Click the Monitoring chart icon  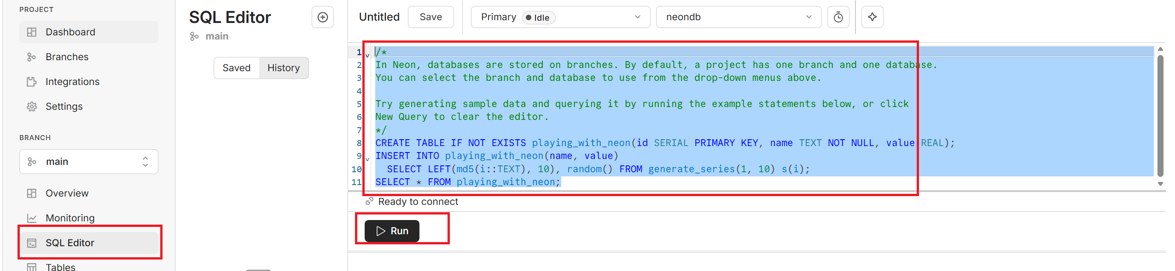pos(32,218)
